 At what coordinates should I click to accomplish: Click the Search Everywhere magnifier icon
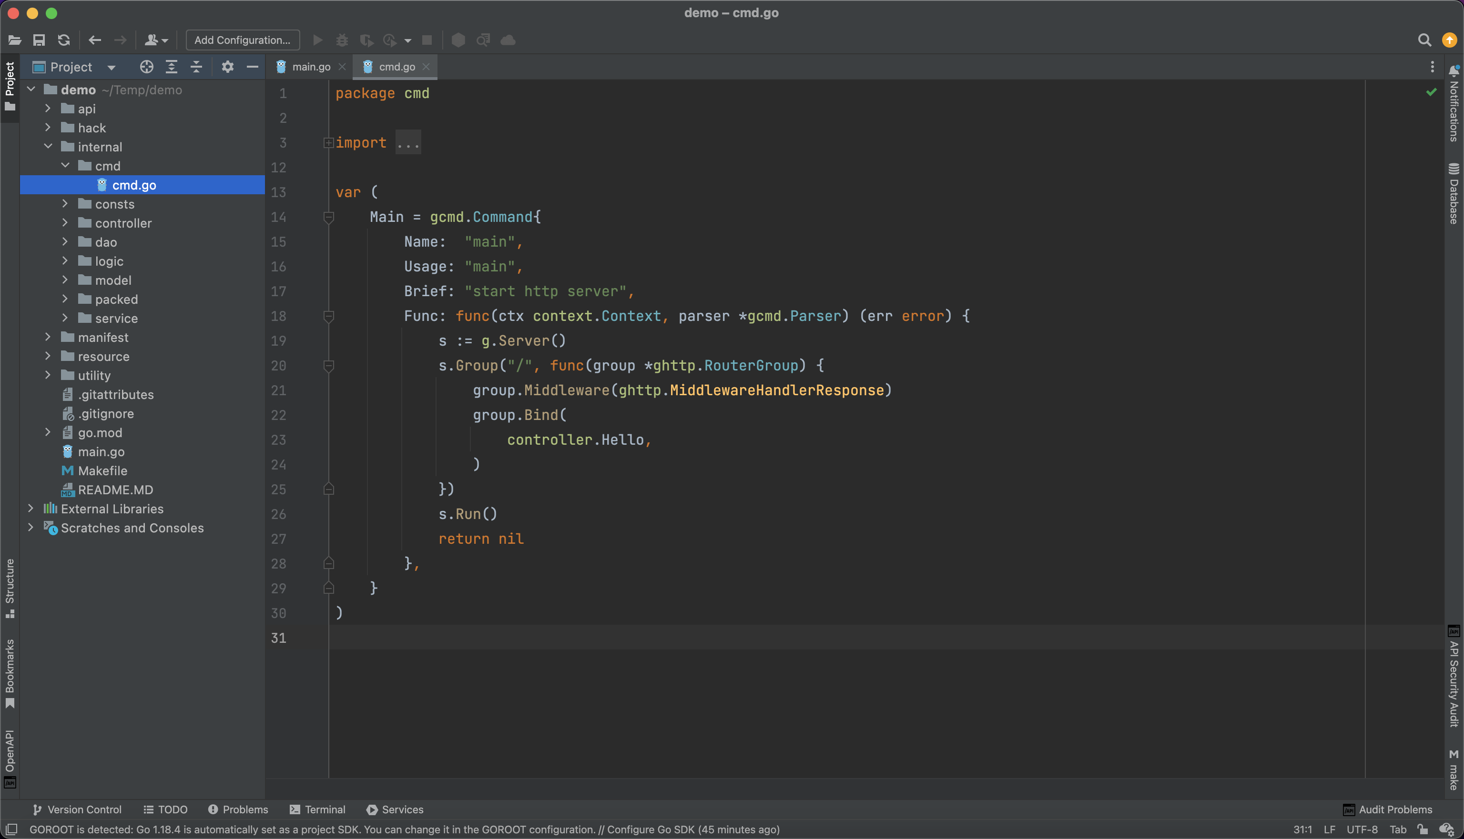pyautogui.click(x=1424, y=40)
